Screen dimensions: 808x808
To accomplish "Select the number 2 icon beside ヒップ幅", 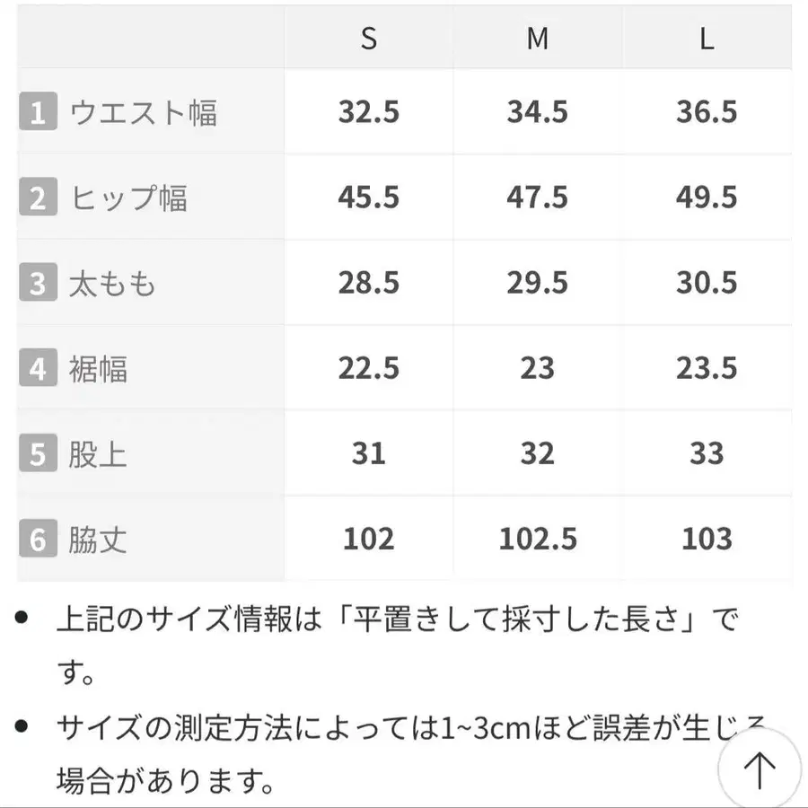I will pos(37,198).
